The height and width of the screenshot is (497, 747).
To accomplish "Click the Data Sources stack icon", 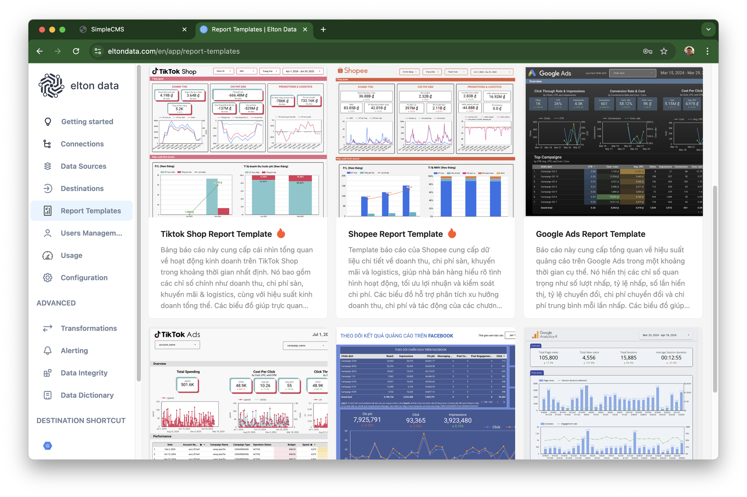I will click(x=47, y=166).
